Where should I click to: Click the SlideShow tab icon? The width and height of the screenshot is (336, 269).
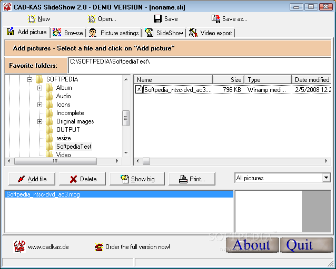[149, 33]
